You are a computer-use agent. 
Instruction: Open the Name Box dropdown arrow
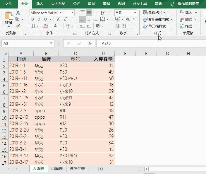(x=51, y=43)
